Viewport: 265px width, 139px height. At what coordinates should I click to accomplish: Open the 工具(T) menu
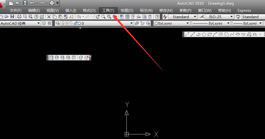[x=108, y=11]
